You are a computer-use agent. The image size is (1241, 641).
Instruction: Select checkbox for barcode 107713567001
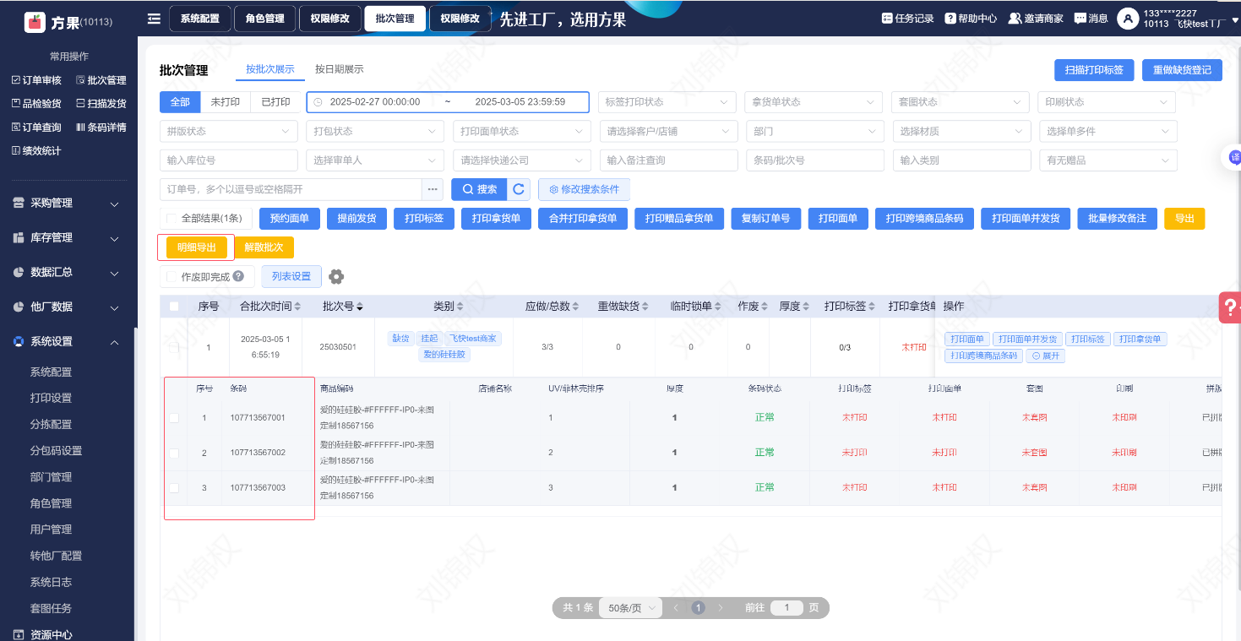pos(174,418)
